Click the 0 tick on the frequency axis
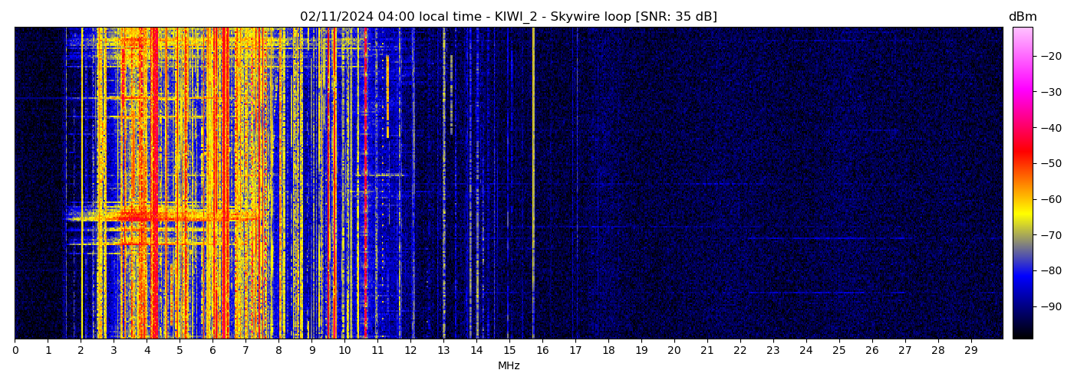Screen dimensions: 1074x383 pyautogui.click(x=15, y=350)
